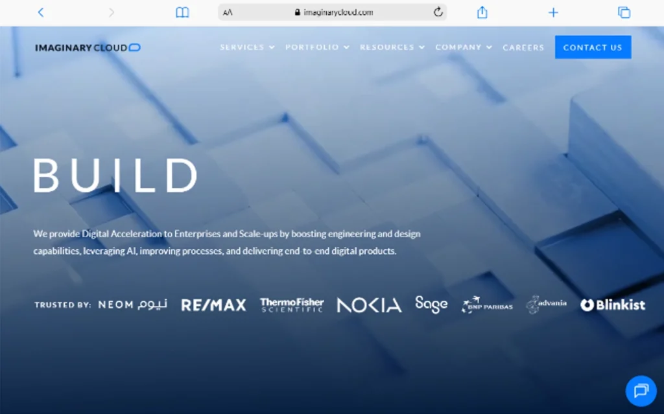Open the Safari share sheet icon

coord(482,12)
